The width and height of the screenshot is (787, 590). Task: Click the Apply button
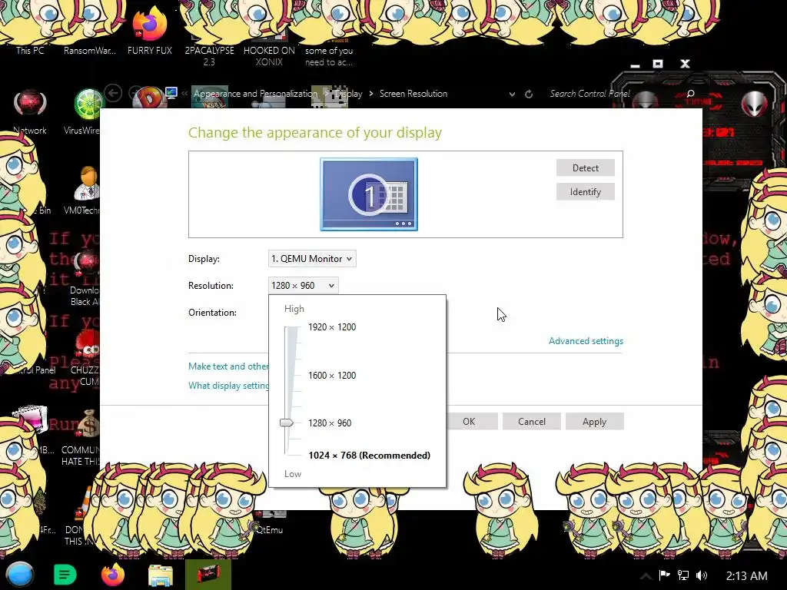594,422
